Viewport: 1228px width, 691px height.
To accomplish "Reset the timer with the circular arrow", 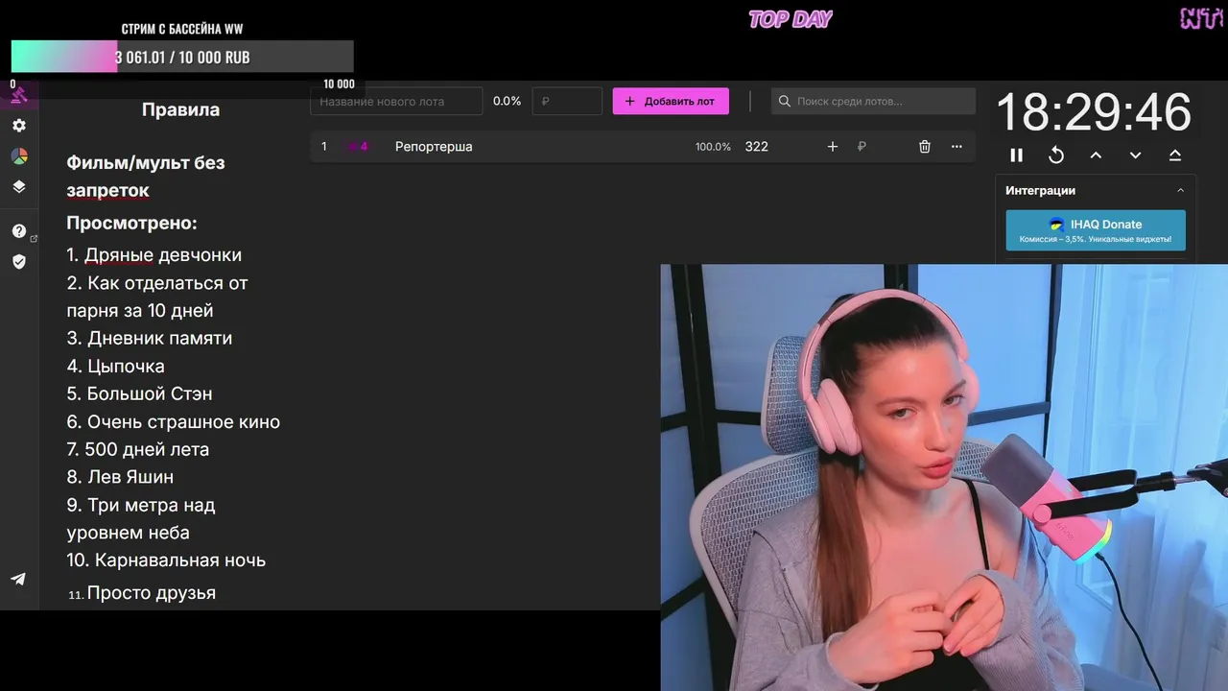I will click(x=1056, y=155).
